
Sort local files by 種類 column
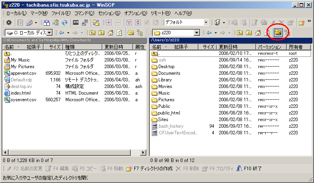[x=83, y=47]
